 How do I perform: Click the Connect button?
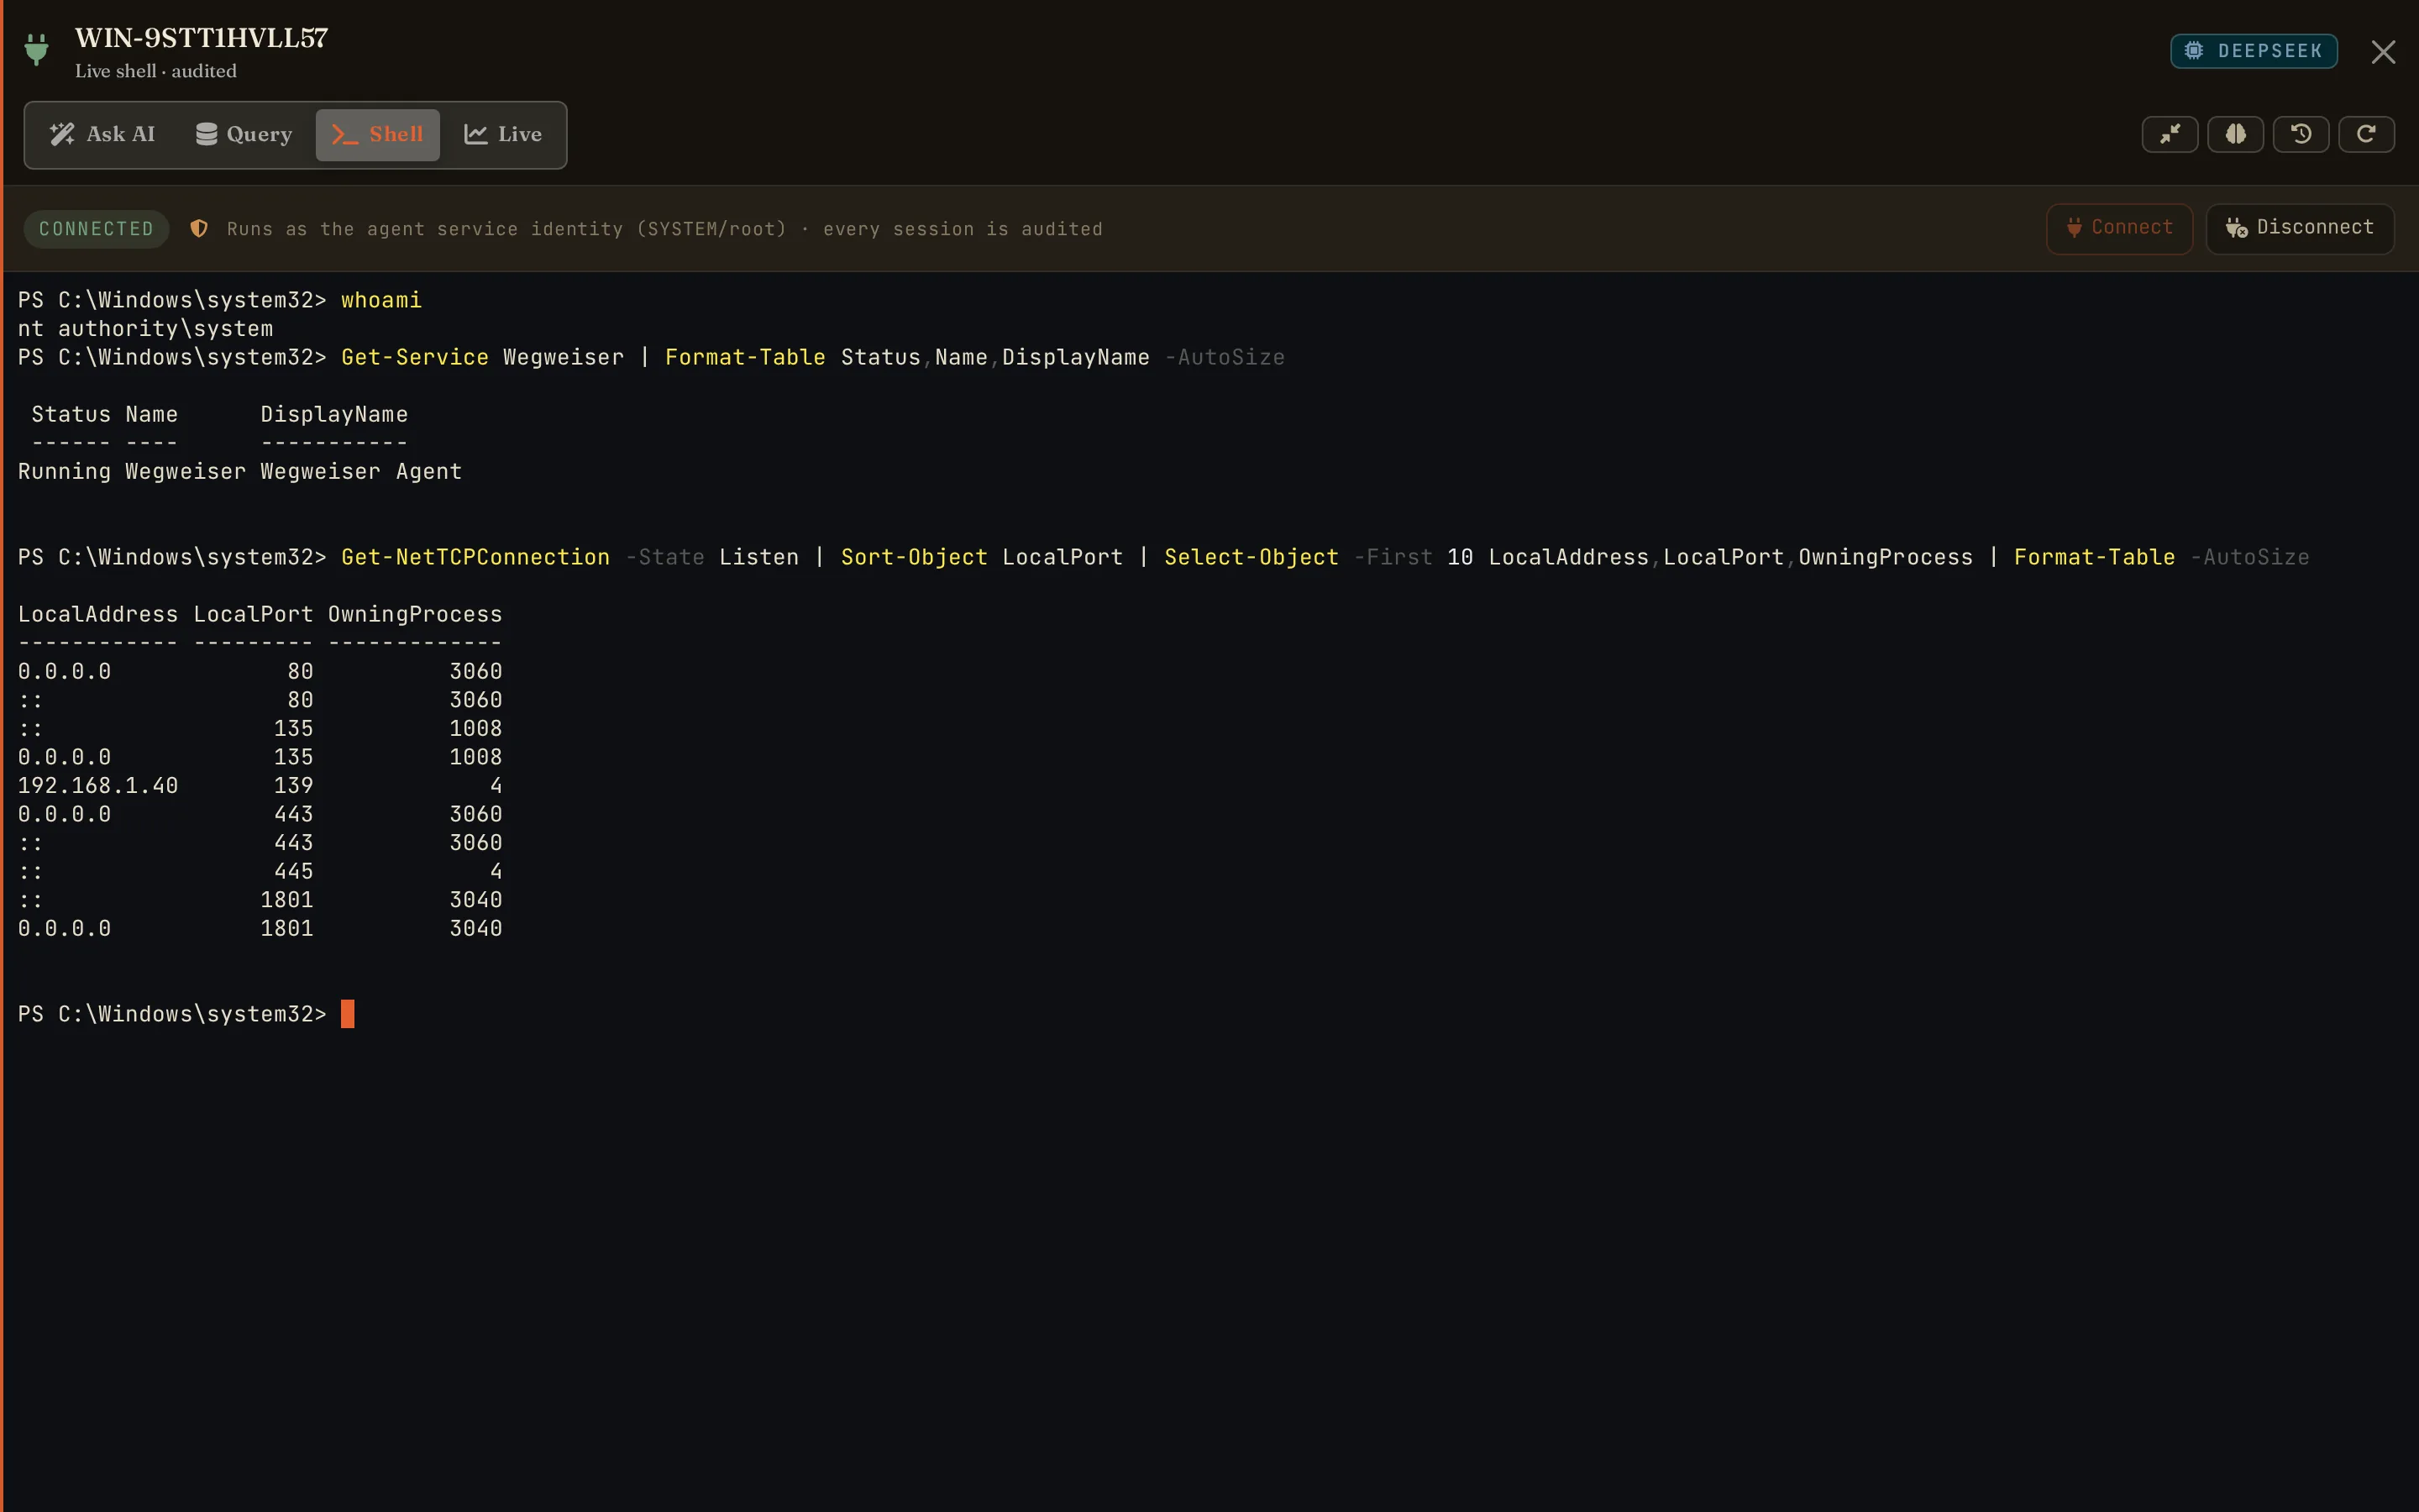[x=2119, y=228]
